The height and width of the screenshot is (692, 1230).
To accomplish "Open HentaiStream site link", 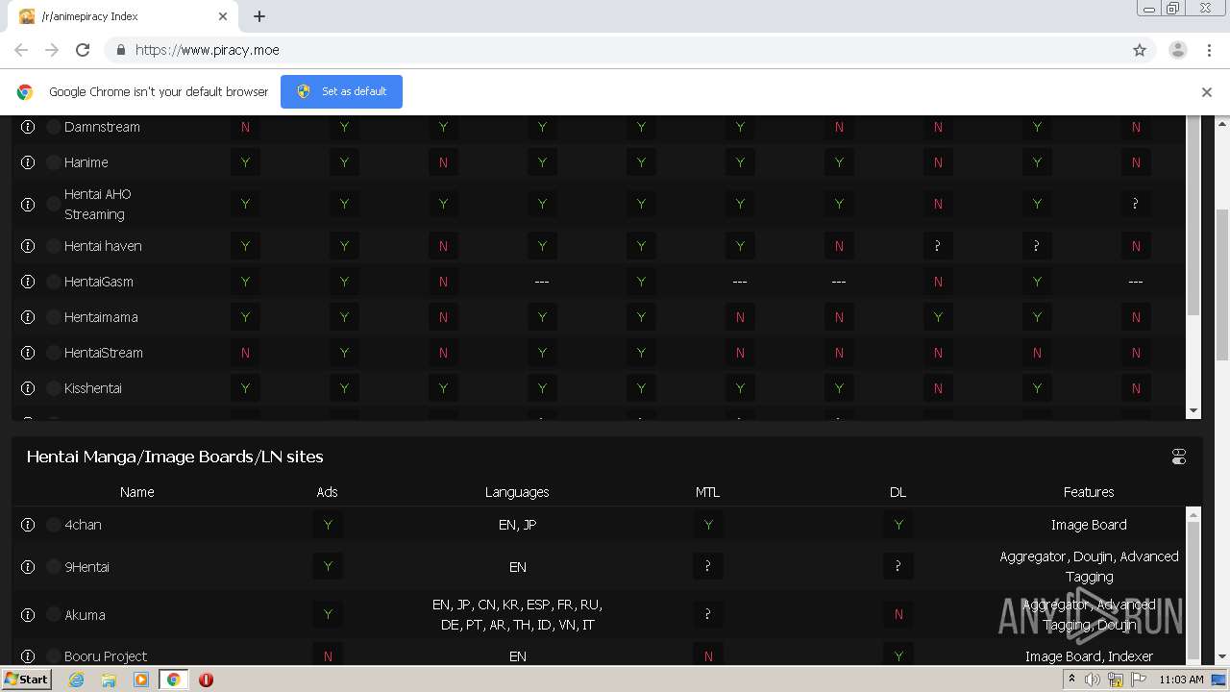I will click(x=104, y=353).
